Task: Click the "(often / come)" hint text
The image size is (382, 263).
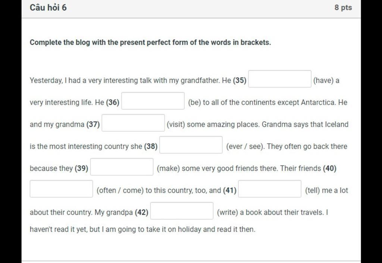Action: (x=120, y=191)
